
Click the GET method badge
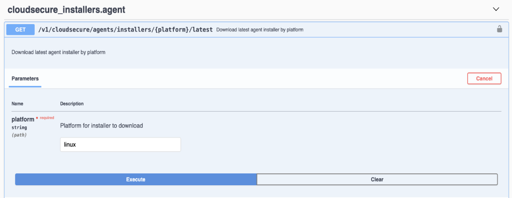[x=21, y=30]
